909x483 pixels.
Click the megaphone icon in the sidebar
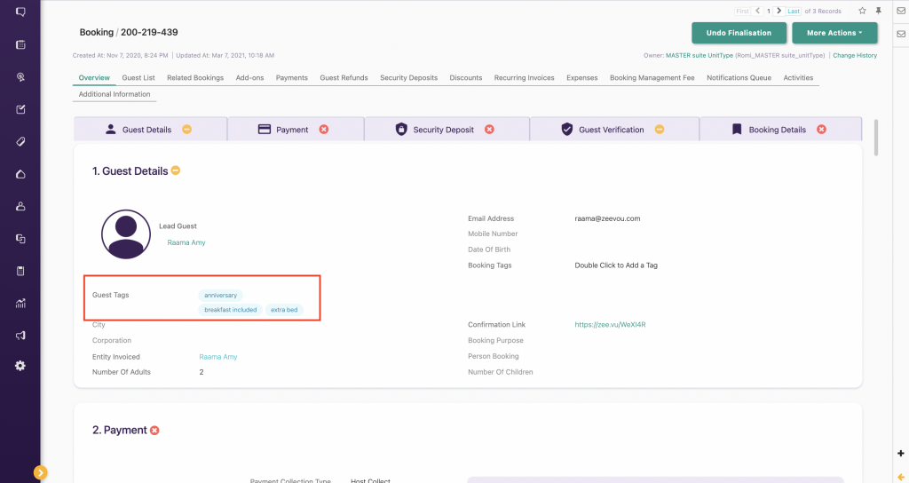tap(20, 335)
